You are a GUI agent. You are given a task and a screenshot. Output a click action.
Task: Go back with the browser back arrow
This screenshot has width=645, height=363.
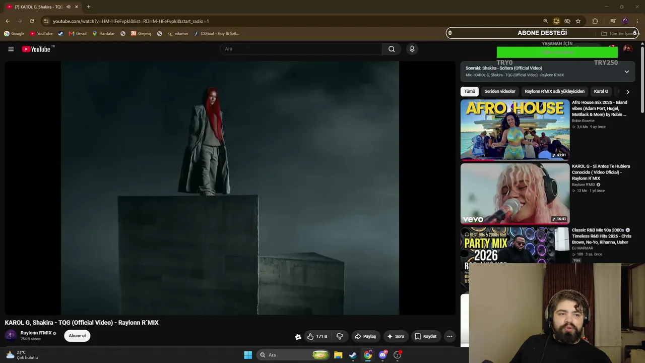8,21
